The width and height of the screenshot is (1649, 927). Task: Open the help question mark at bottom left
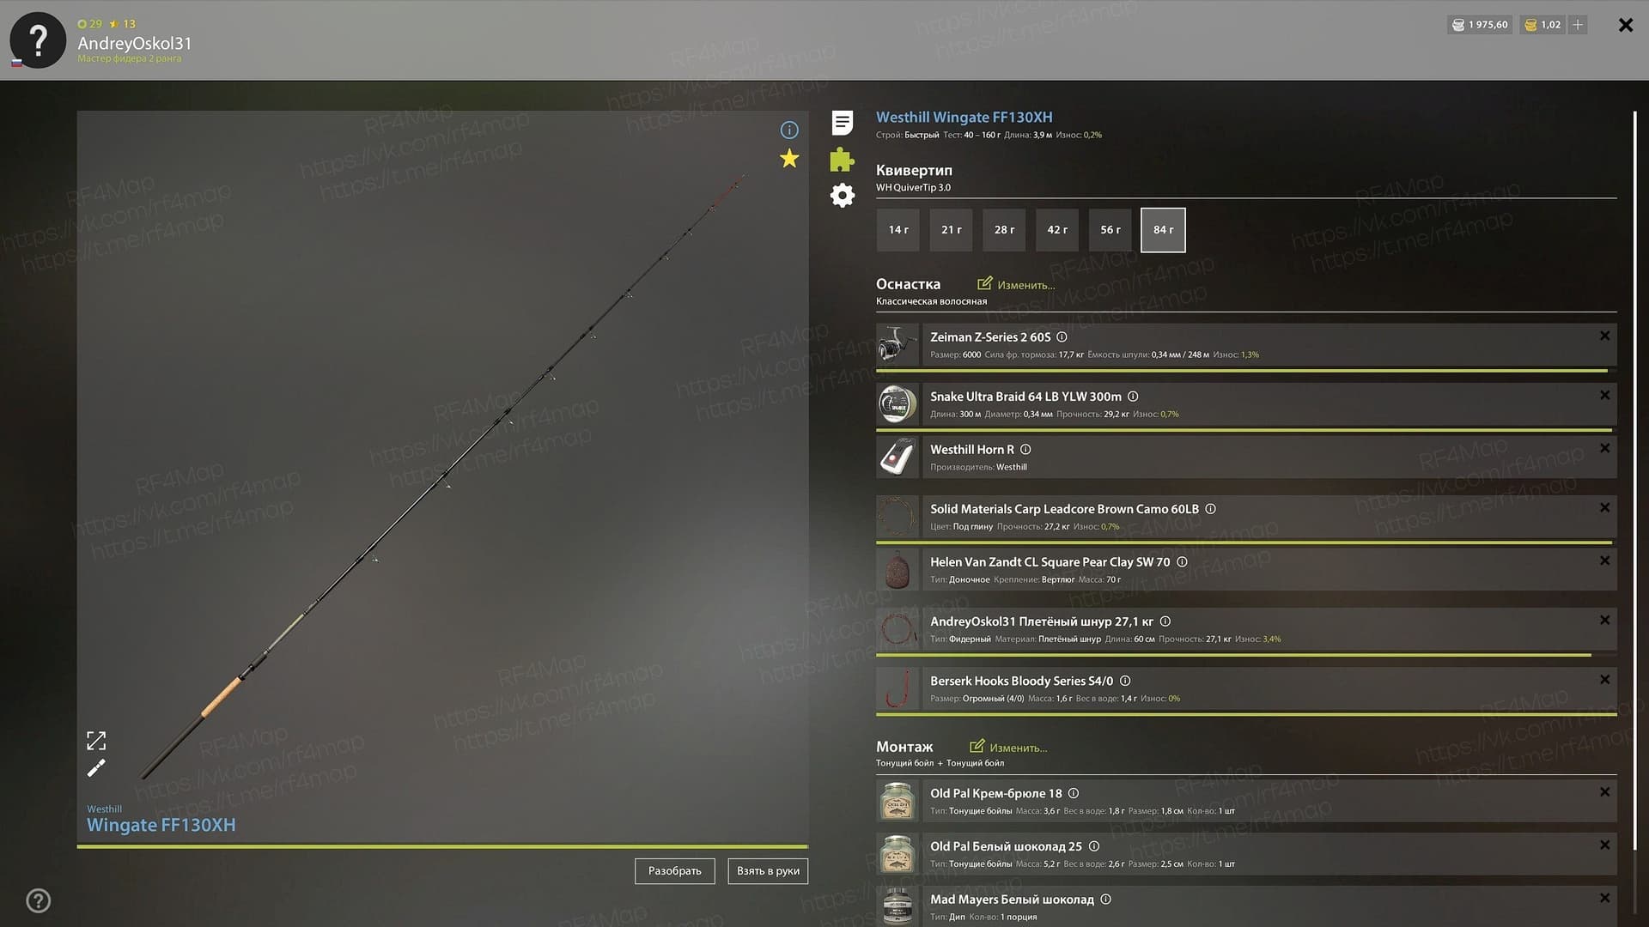point(39,900)
